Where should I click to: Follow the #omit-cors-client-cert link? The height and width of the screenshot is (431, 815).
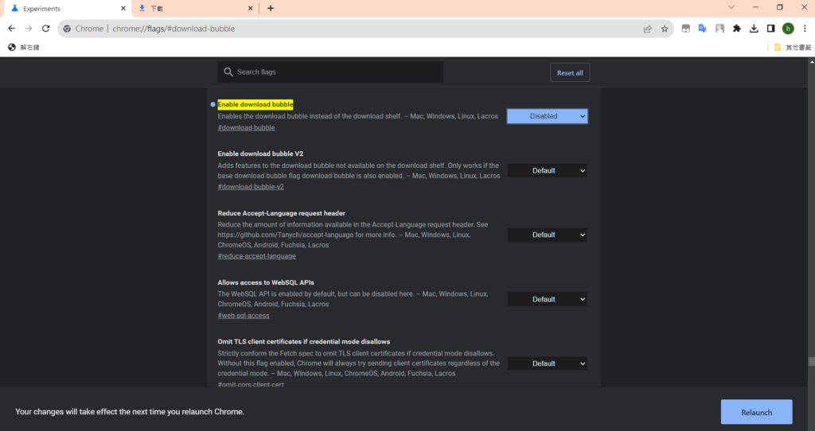click(251, 384)
